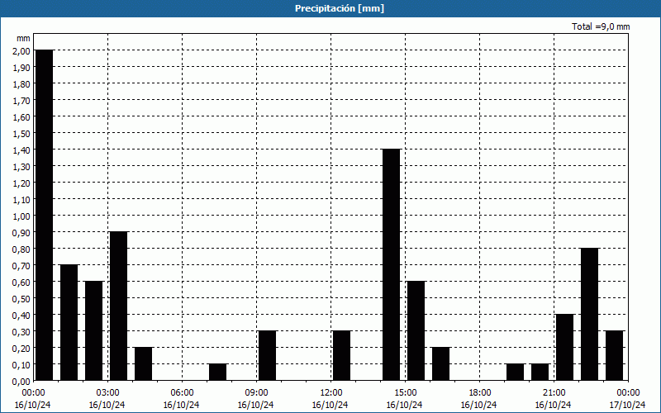This screenshot has width=661, height=413.
Task: Select the 0,30 y-axis label
Action: (x=22, y=332)
